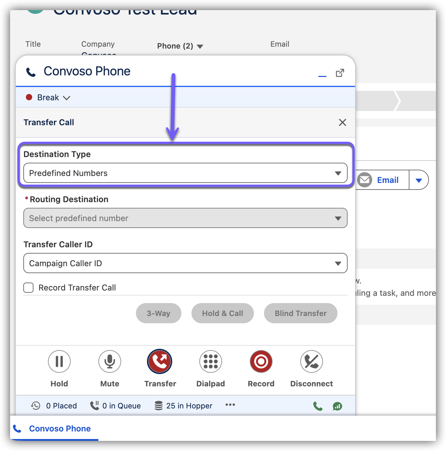Open the Transfer Caller ID dropdown
This screenshot has width=446, height=451.
185,263
